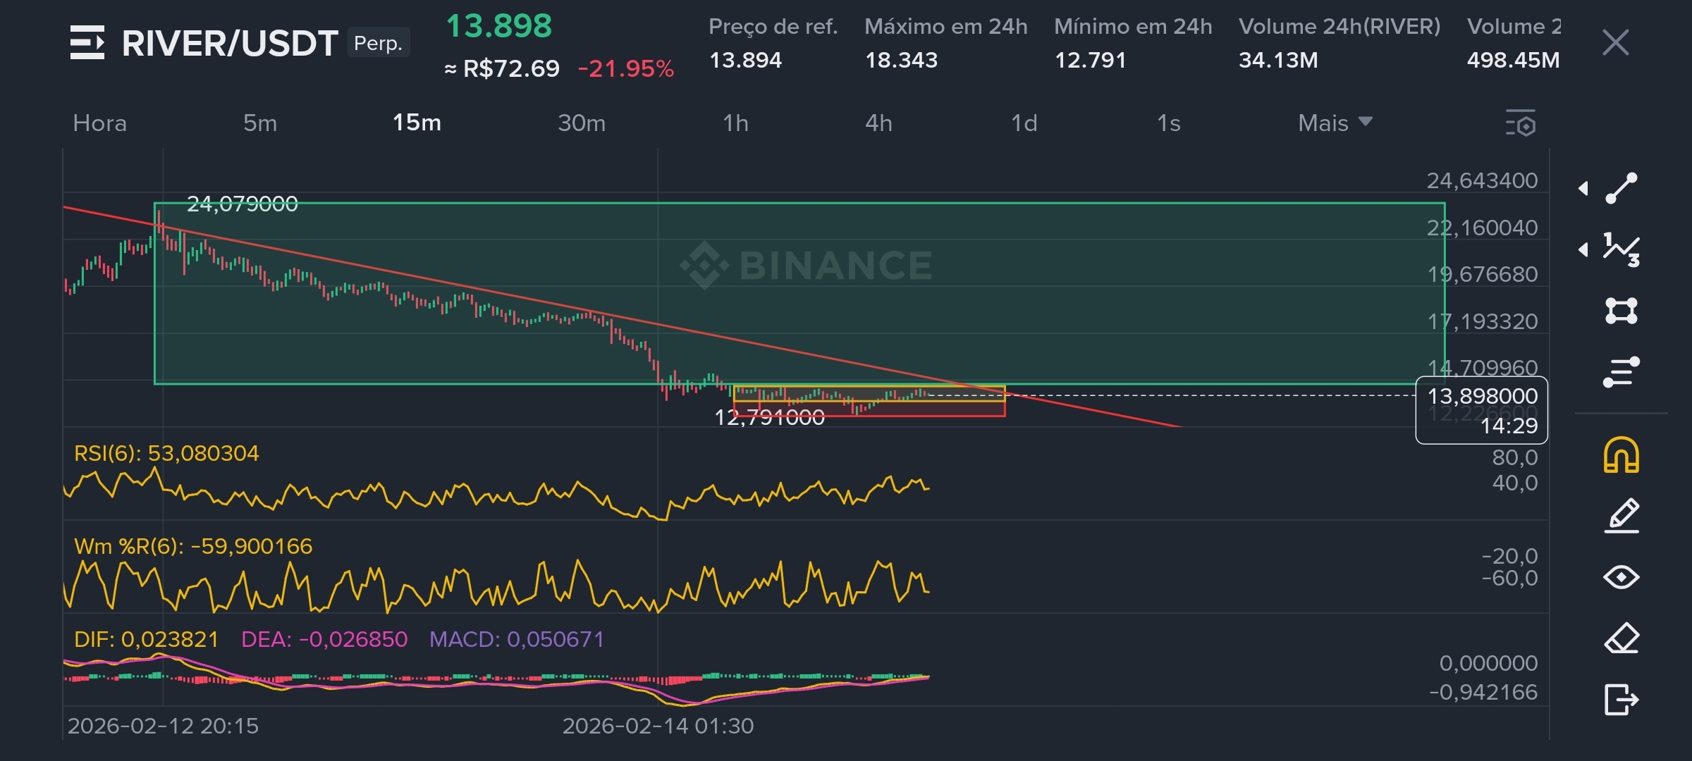Toggle drawings visibility with the eye icon
The width and height of the screenshot is (1692, 761).
(x=1621, y=577)
